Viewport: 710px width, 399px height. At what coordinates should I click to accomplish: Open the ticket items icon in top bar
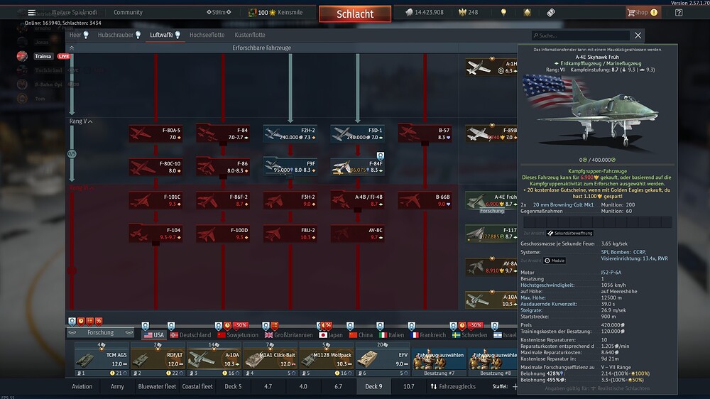(551, 13)
